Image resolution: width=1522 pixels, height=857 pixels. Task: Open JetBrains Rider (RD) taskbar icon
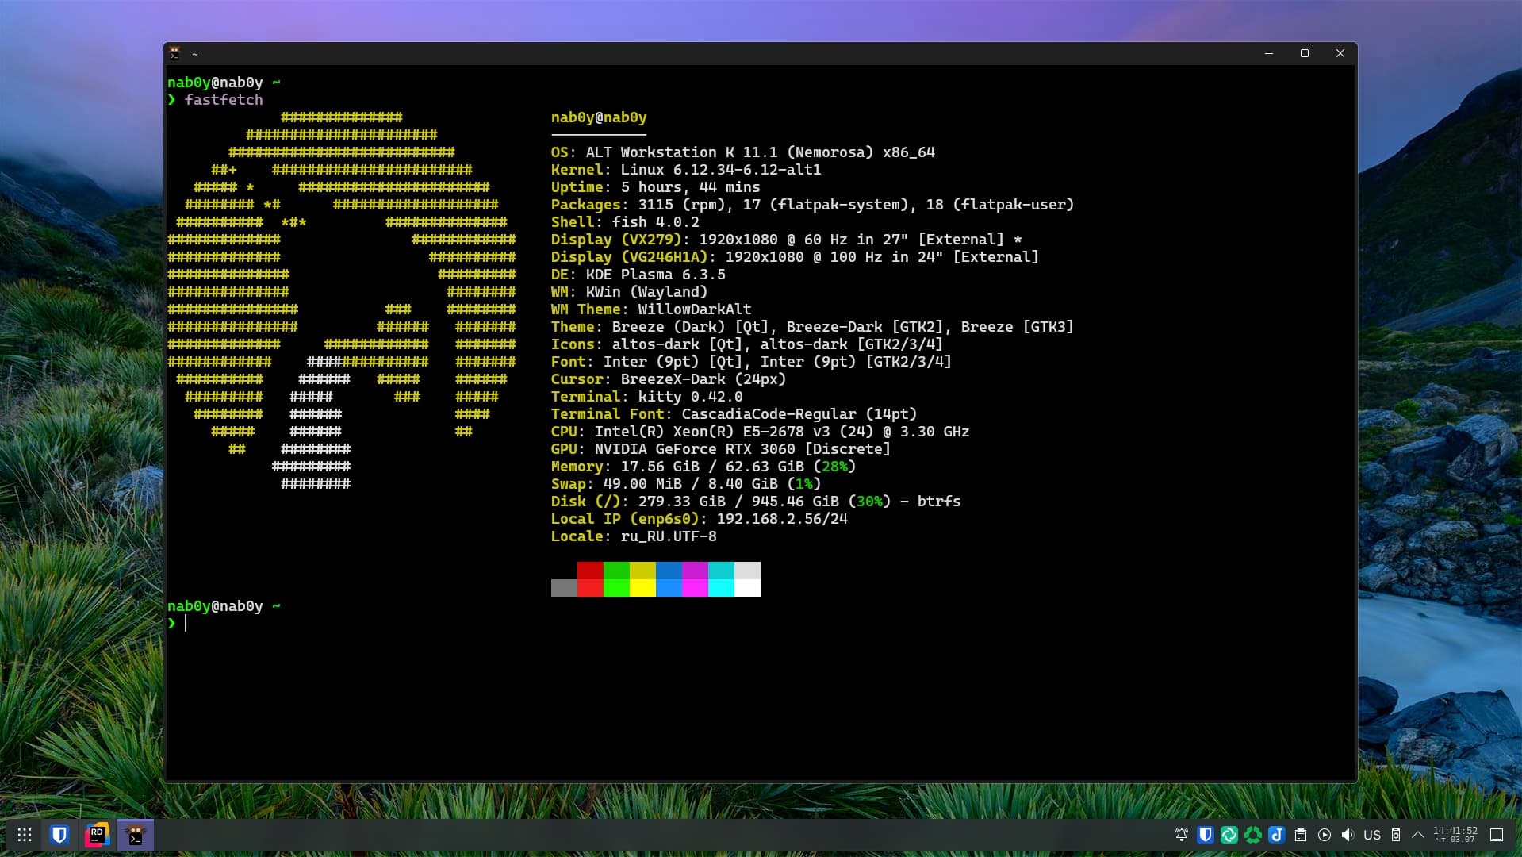[98, 835]
